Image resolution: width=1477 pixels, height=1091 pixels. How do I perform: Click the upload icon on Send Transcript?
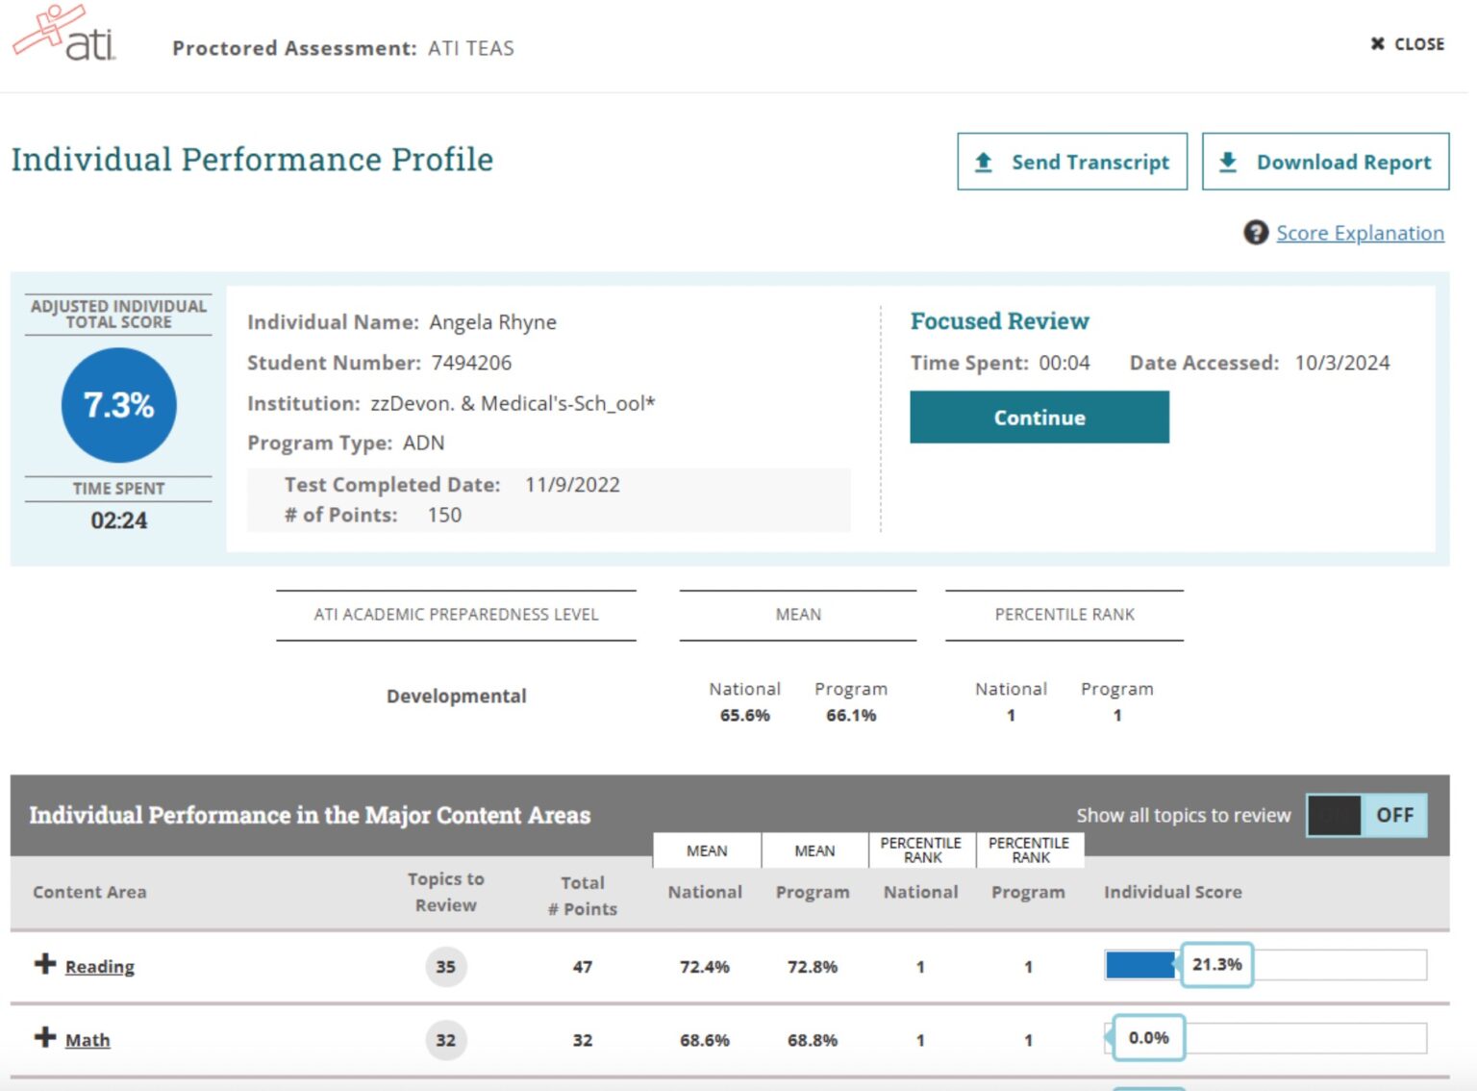tap(982, 162)
